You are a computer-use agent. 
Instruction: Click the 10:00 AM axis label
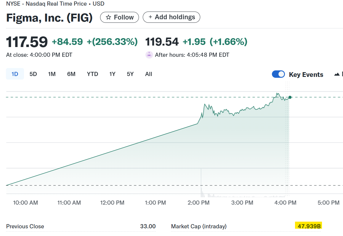[x=25, y=203]
